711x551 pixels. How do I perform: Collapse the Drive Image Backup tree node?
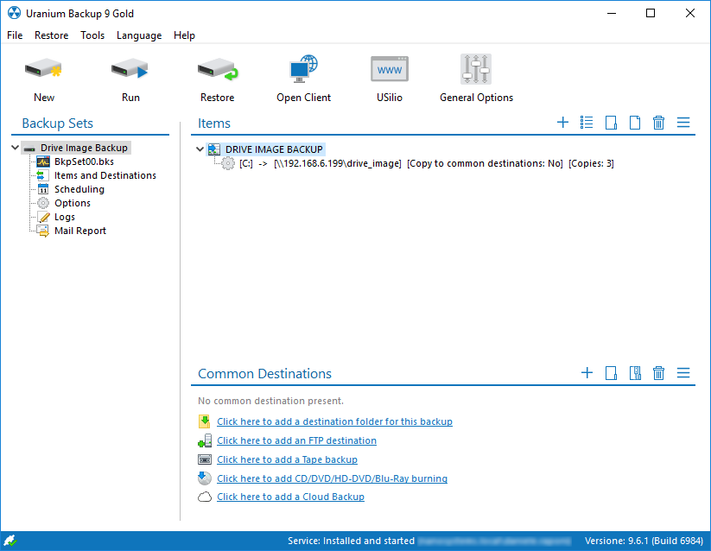15,148
